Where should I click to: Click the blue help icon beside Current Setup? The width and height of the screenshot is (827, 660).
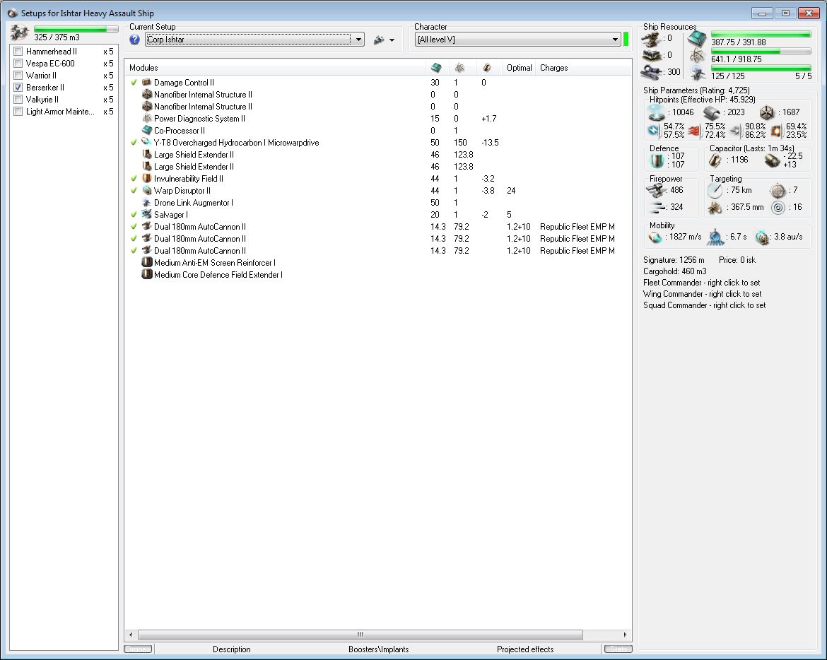click(135, 40)
